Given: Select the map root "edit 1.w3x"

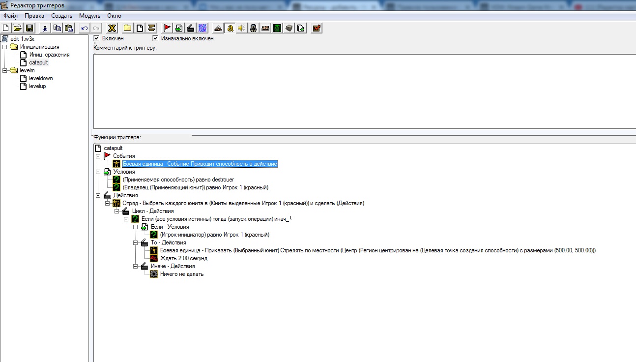Looking at the screenshot, I should click(22, 39).
